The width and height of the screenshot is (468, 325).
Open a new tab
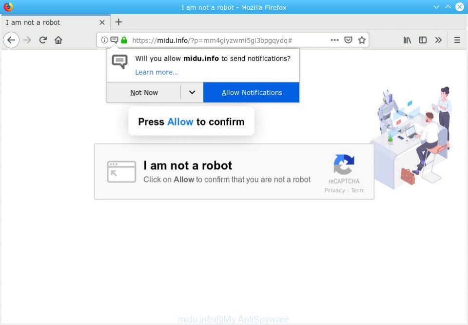[x=118, y=22]
